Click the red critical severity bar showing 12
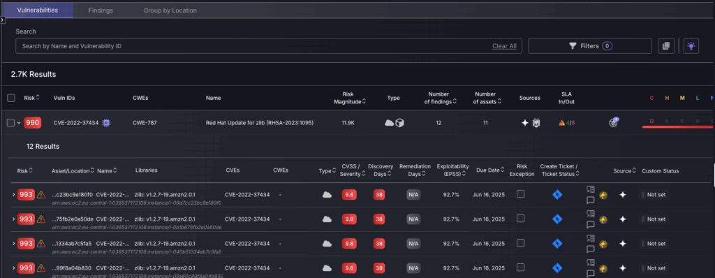 651,122
